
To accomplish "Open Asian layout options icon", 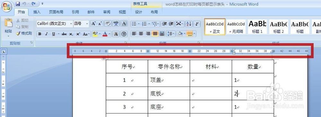I will pyautogui.click(x=179, y=24).
